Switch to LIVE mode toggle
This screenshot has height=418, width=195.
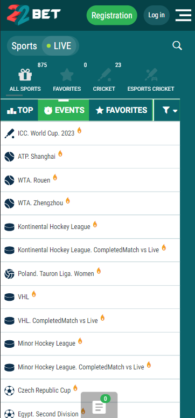tap(59, 46)
